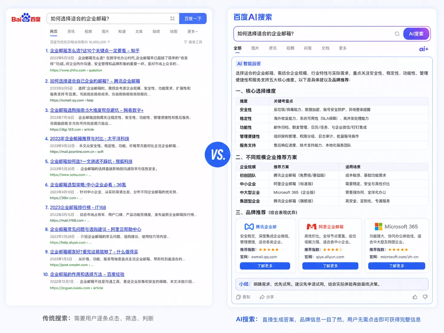Open result 太平洋科技 推荐与对比
The width and height of the screenshot is (444, 333).
click(90, 139)
